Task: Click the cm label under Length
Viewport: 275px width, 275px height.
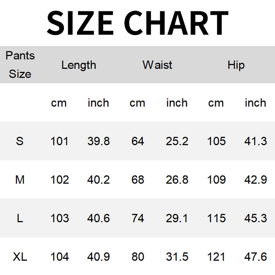Action: 59,103
